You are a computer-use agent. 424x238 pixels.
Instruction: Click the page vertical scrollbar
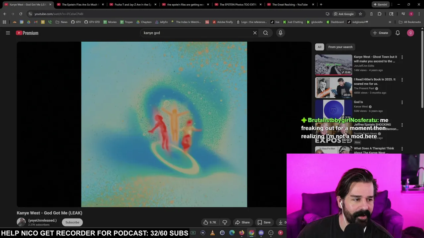point(422,69)
